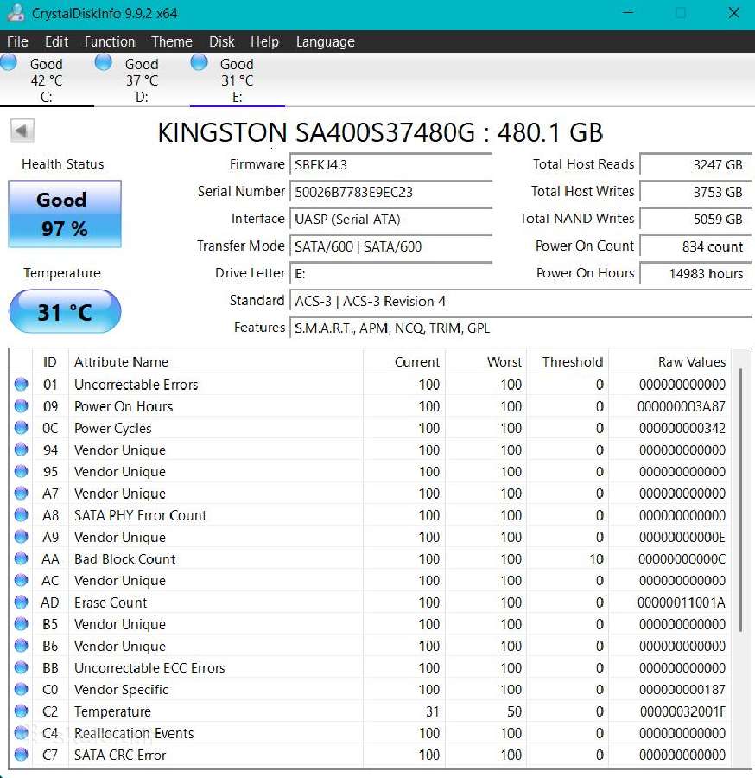Open the File menu
The image size is (755, 778).
(18, 41)
